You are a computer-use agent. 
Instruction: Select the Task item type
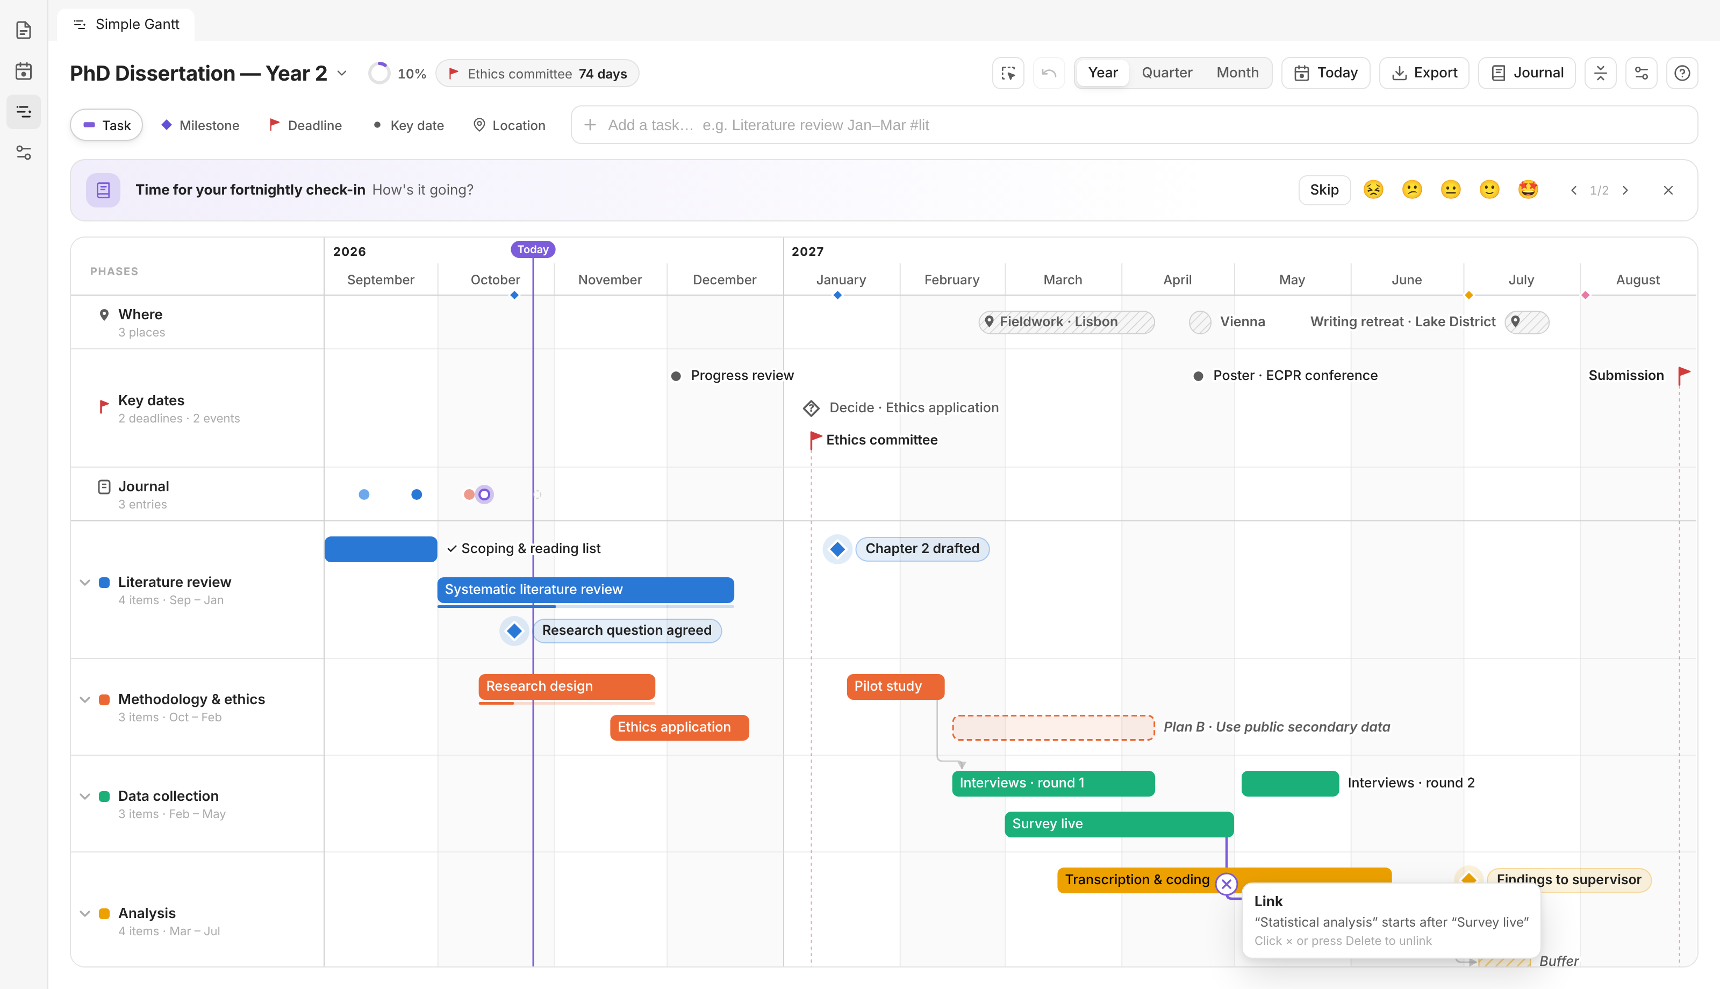(x=106, y=125)
